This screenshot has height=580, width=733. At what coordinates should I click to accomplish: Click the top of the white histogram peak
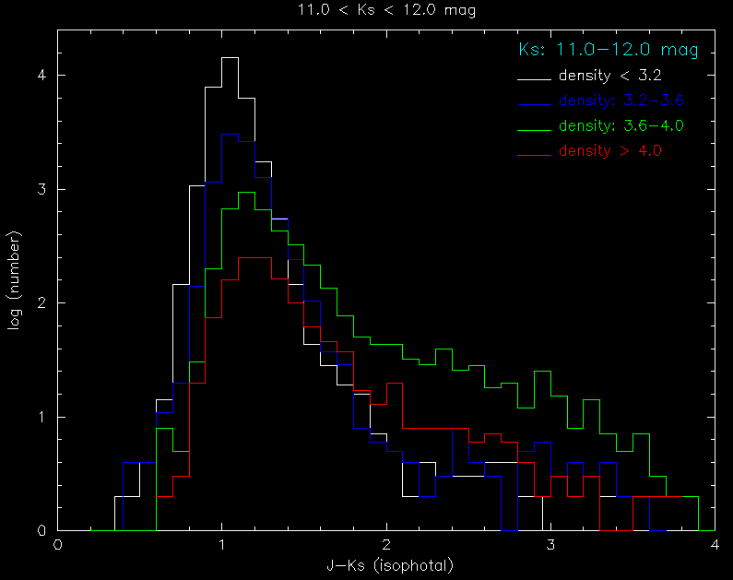click(230, 58)
